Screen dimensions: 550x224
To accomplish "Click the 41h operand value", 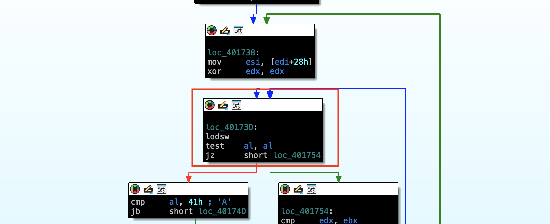I will pyautogui.click(x=195, y=202).
